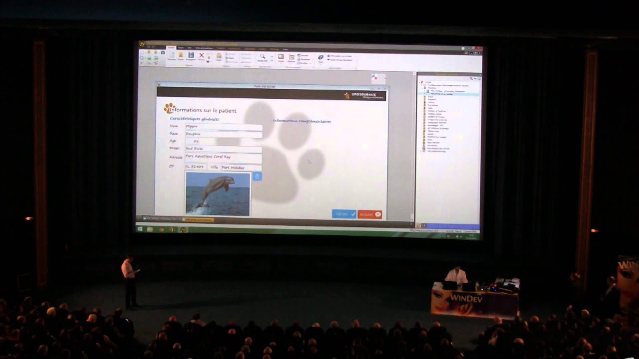
Task: Click the dolphin photo thumbnail
Action: coord(218,194)
